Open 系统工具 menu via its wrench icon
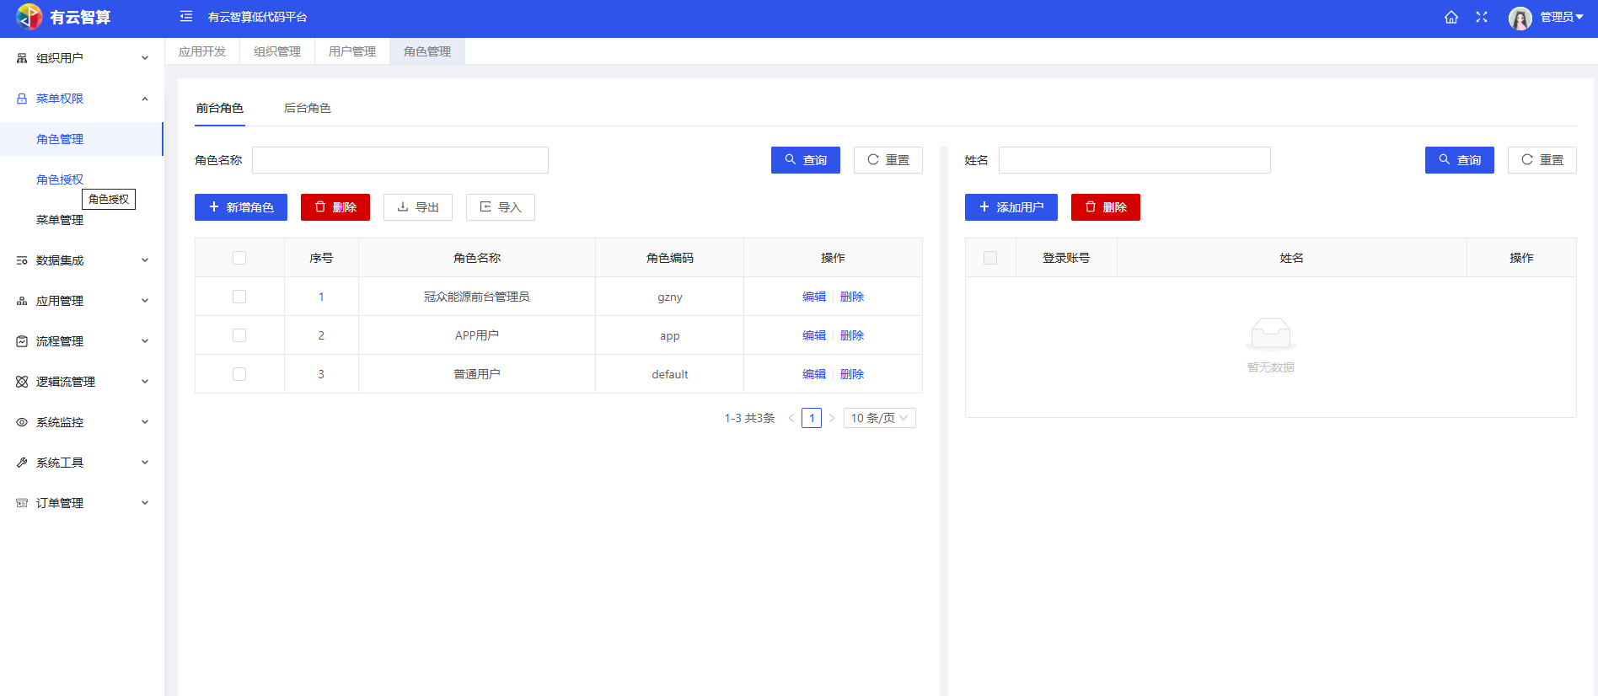 (22, 463)
